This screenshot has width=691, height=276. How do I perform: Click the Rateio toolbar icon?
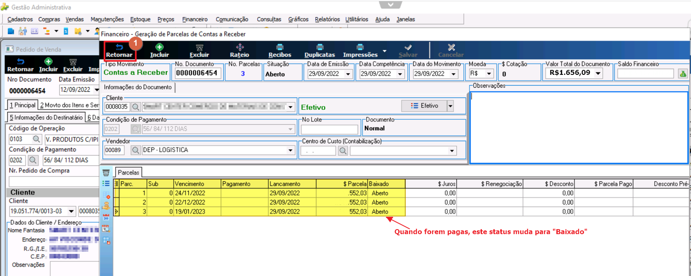[x=240, y=47]
